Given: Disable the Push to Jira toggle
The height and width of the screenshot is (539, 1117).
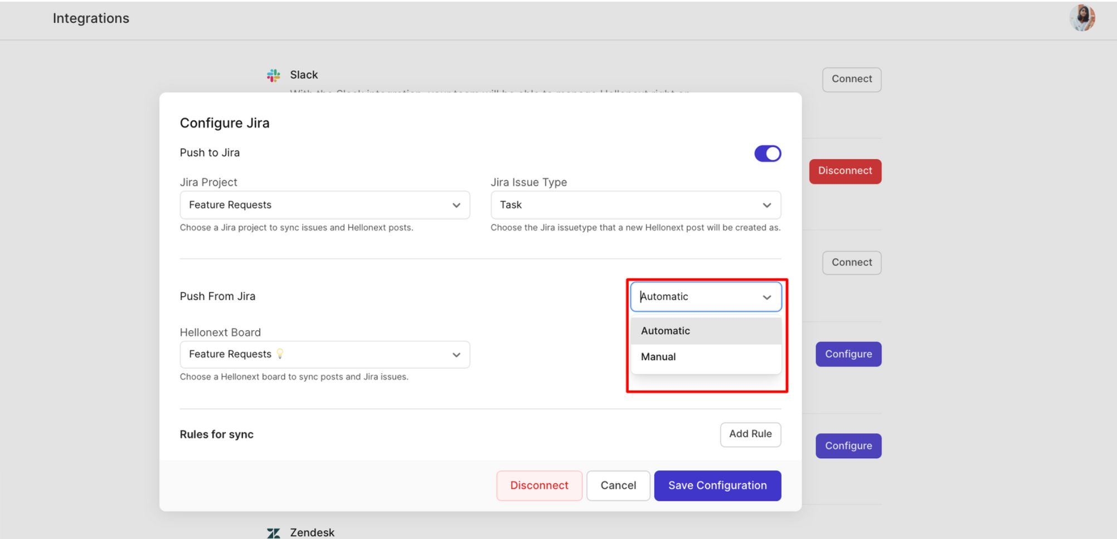Looking at the screenshot, I should (768, 153).
